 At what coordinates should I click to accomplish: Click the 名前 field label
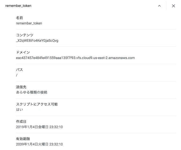click(x=19, y=18)
